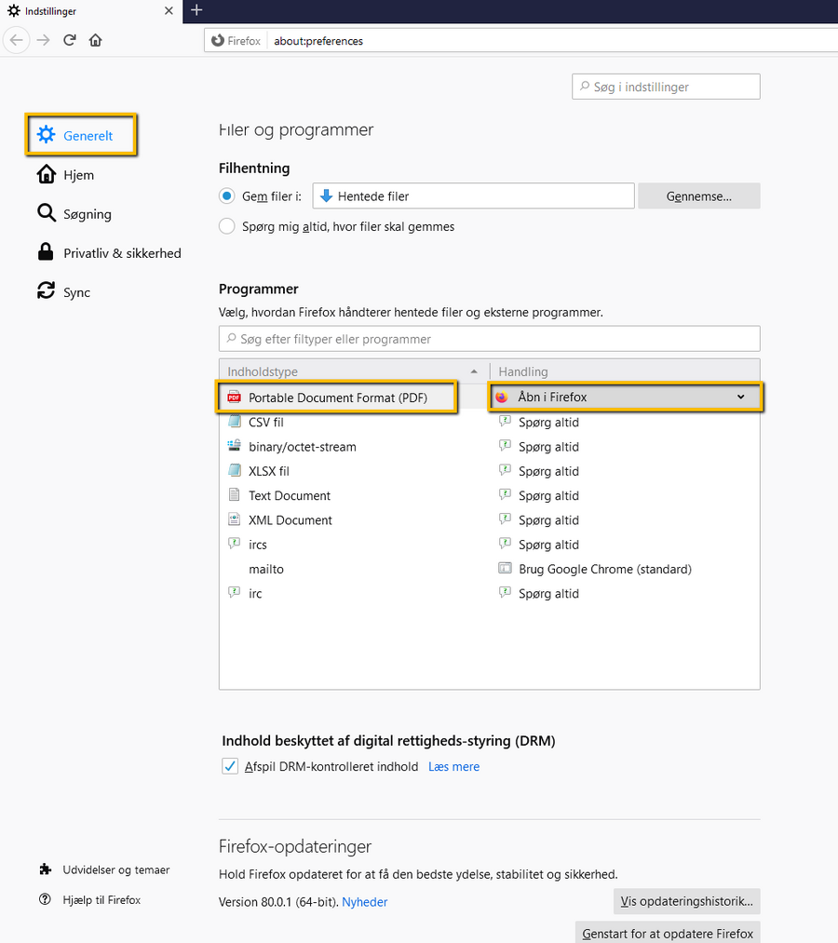Select the irc content type row
The image size is (838, 943).
(x=490, y=594)
